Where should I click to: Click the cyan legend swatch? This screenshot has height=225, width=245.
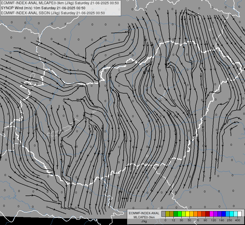tap(232, 214)
